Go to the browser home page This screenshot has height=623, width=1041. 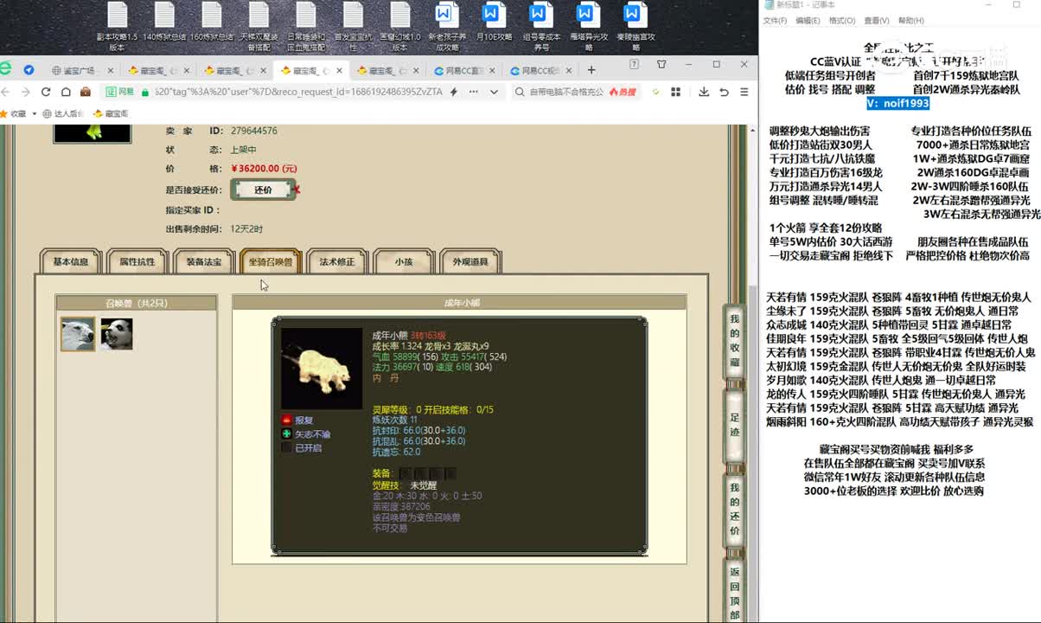(x=66, y=92)
